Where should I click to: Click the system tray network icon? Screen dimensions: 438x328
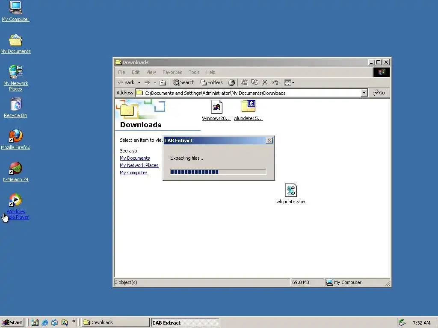click(402, 322)
